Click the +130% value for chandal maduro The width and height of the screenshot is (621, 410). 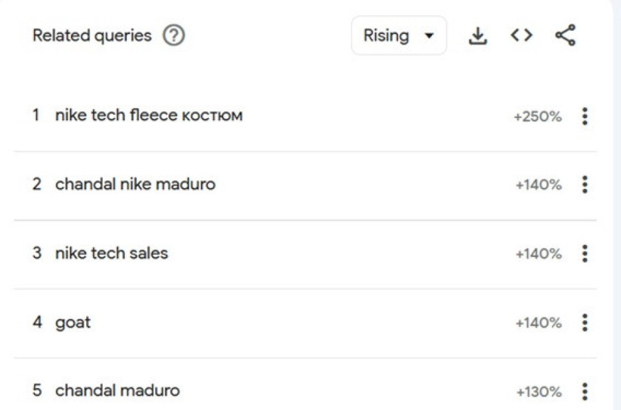538,392
